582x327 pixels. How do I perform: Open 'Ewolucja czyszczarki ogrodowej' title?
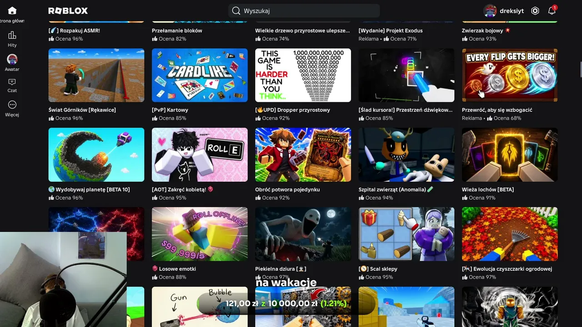point(507,269)
